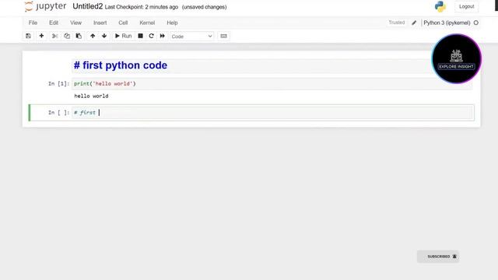
Task: Click the print('hello world') code cell
Action: [272, 84]
